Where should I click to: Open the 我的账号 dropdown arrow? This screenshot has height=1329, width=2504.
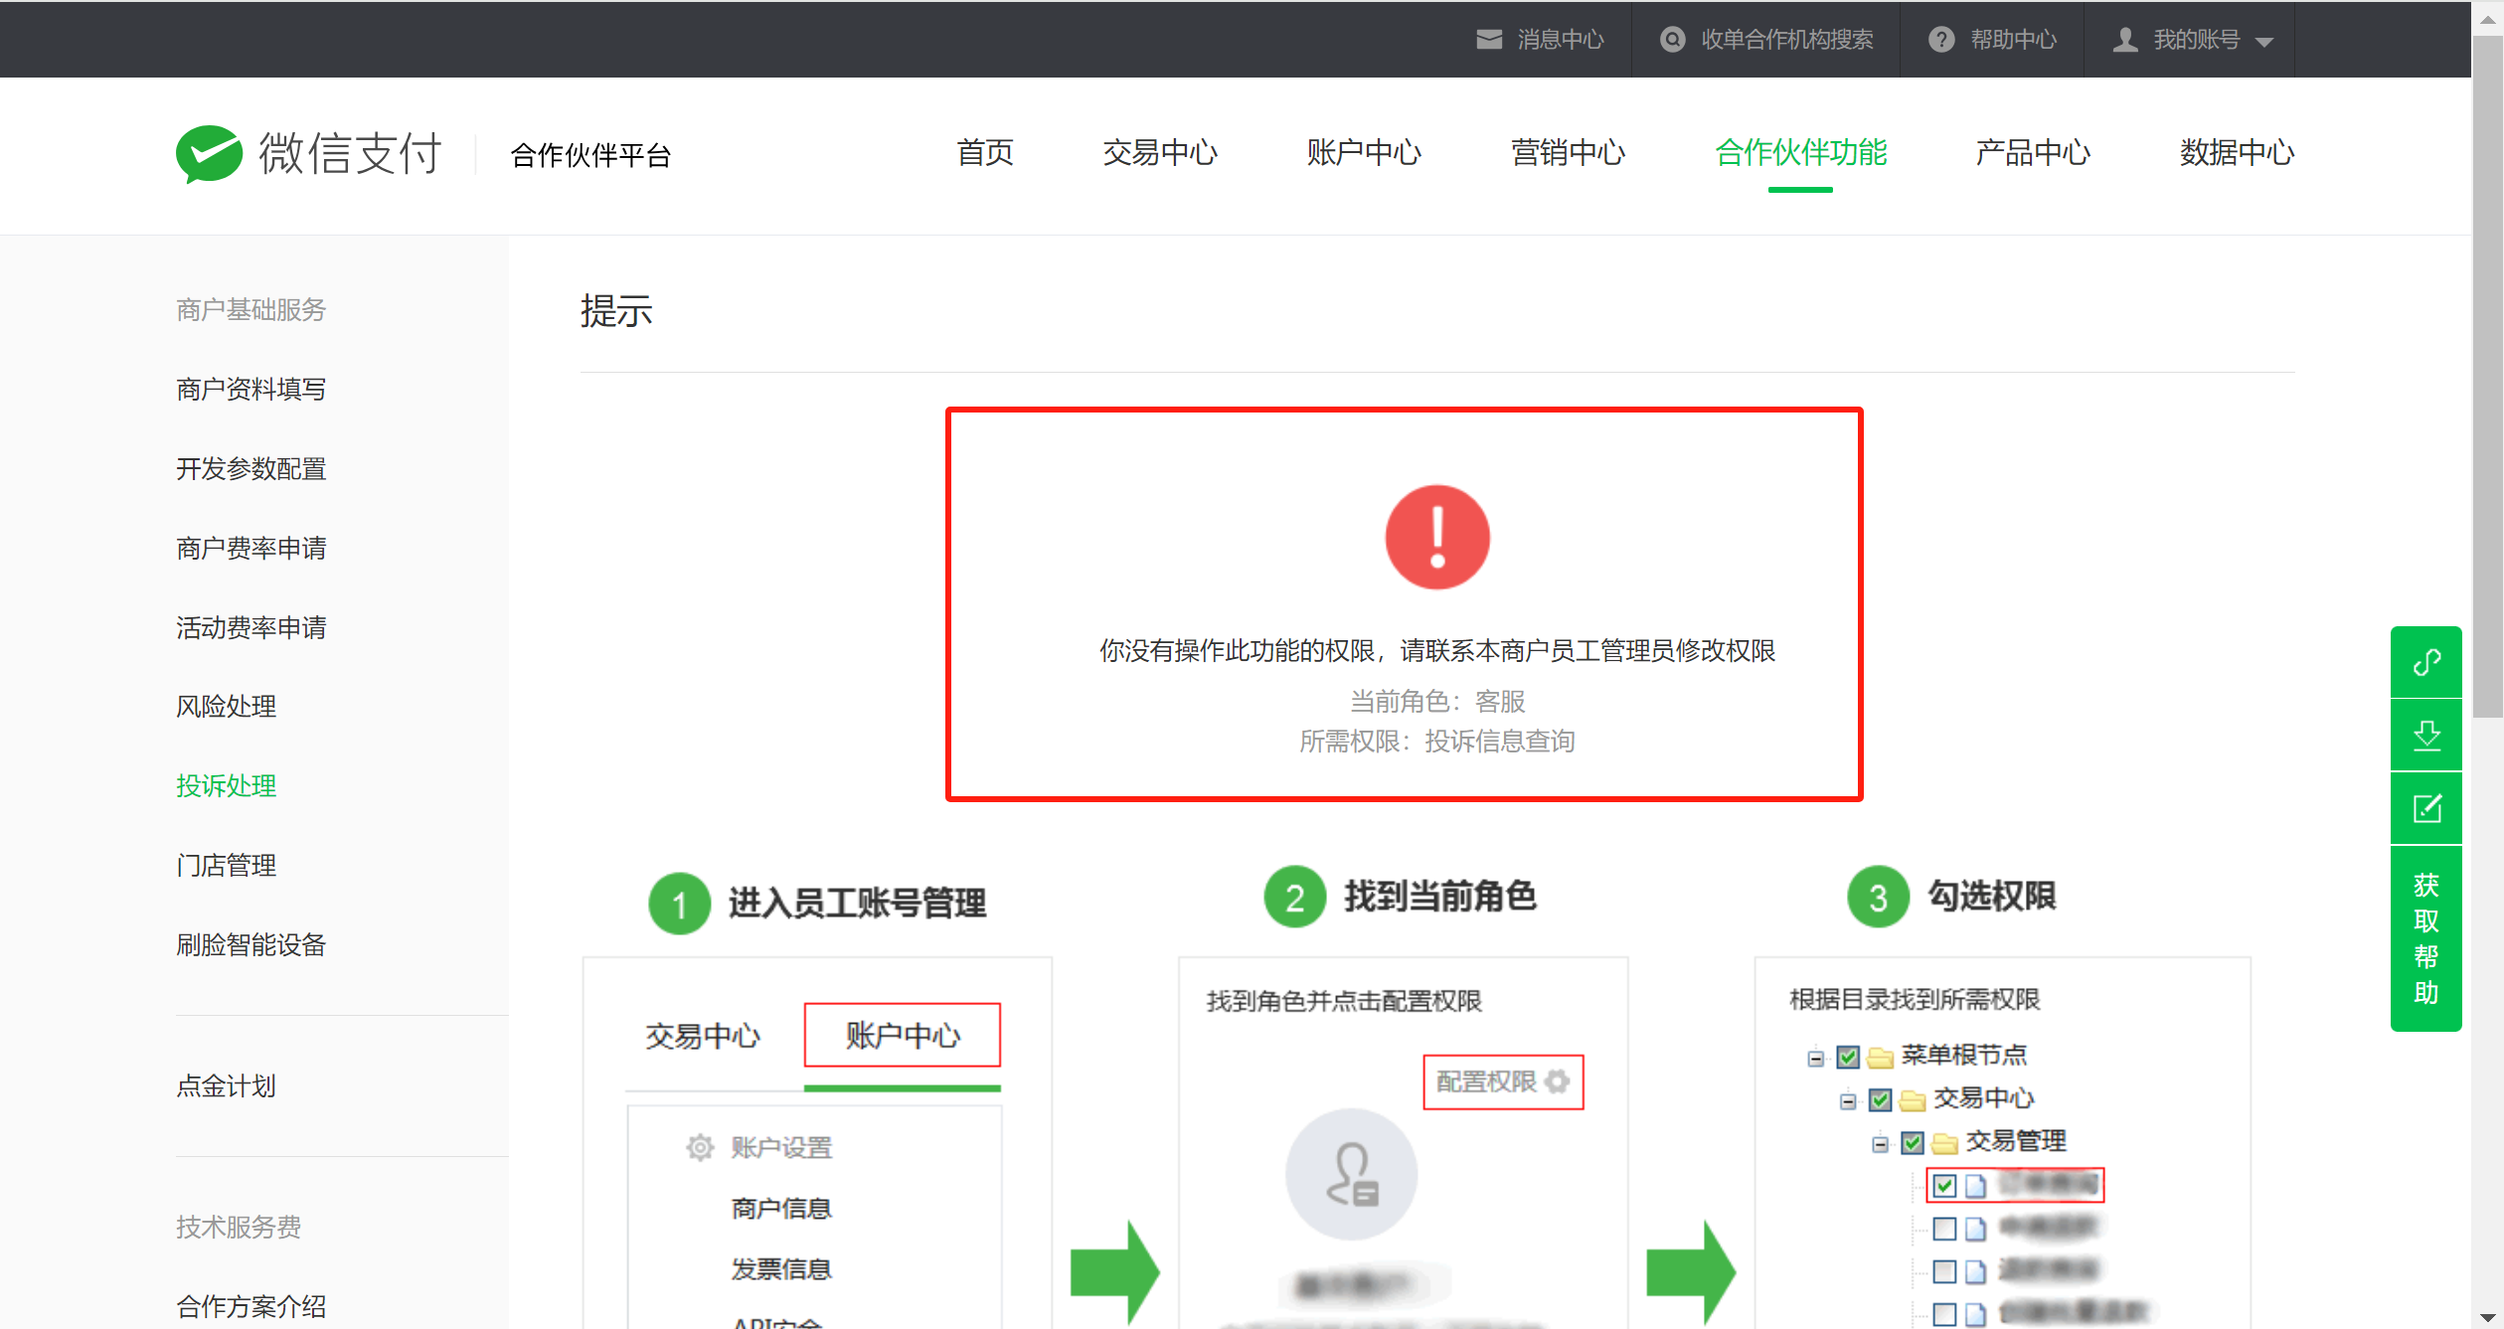coord(2264,42)
